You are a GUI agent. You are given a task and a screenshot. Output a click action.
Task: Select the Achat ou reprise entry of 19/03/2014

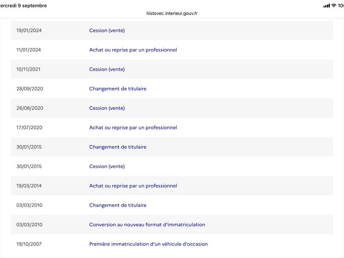click(133, 186)
